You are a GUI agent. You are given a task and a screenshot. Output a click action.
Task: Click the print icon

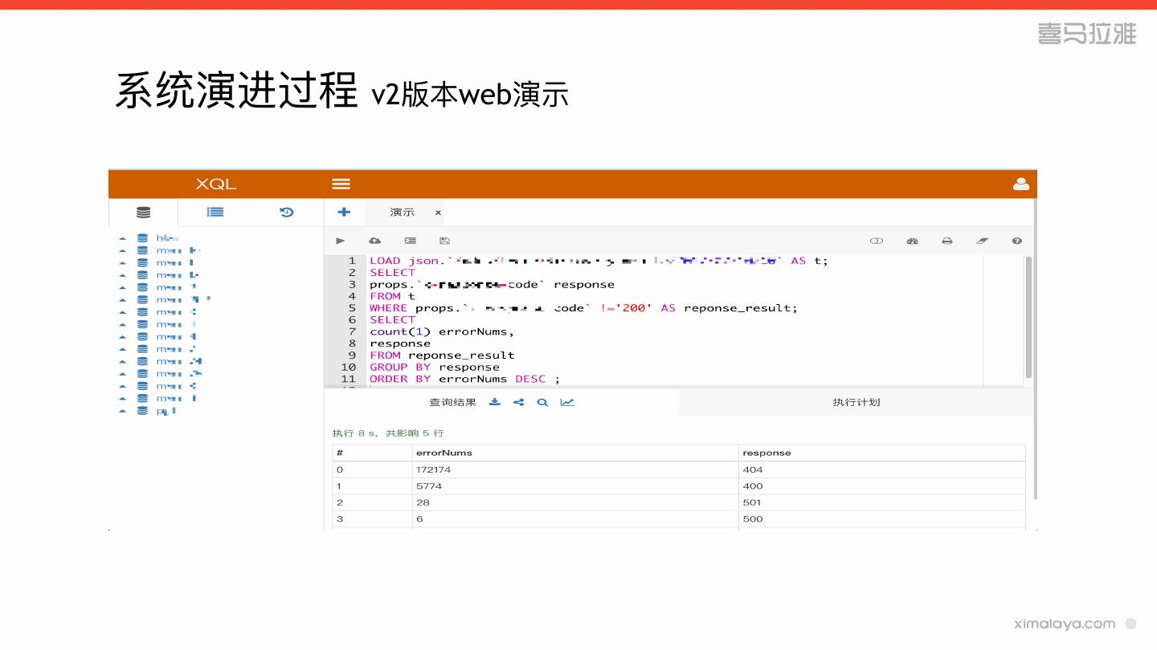[947, 241]
